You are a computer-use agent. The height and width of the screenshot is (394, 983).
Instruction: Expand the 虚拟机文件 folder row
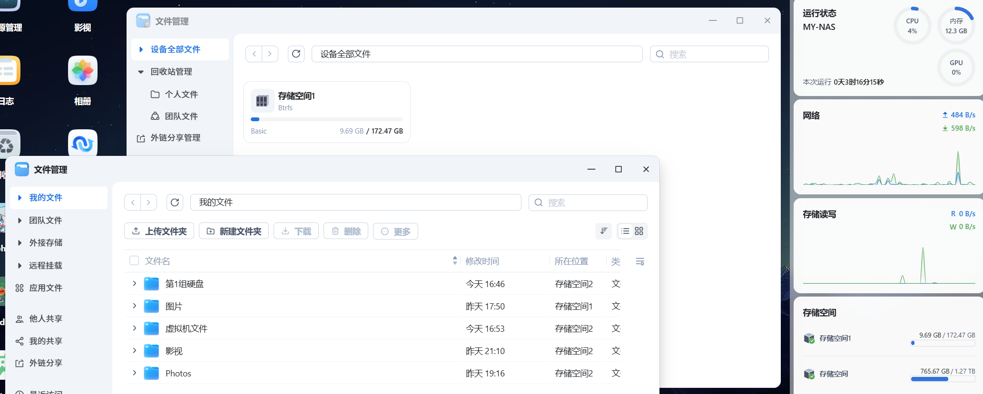coord(134,328)
